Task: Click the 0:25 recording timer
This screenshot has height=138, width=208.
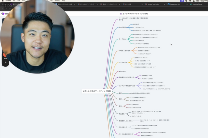Action: click(x=6, y=59)
